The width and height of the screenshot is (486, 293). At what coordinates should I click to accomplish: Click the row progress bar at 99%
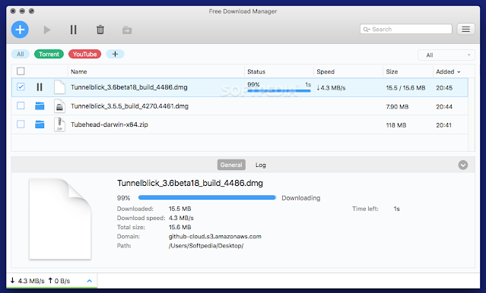(x=279, y=91)
